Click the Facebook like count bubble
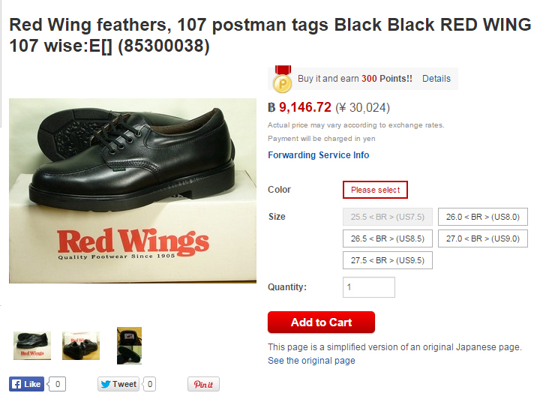 pos(58,385)
